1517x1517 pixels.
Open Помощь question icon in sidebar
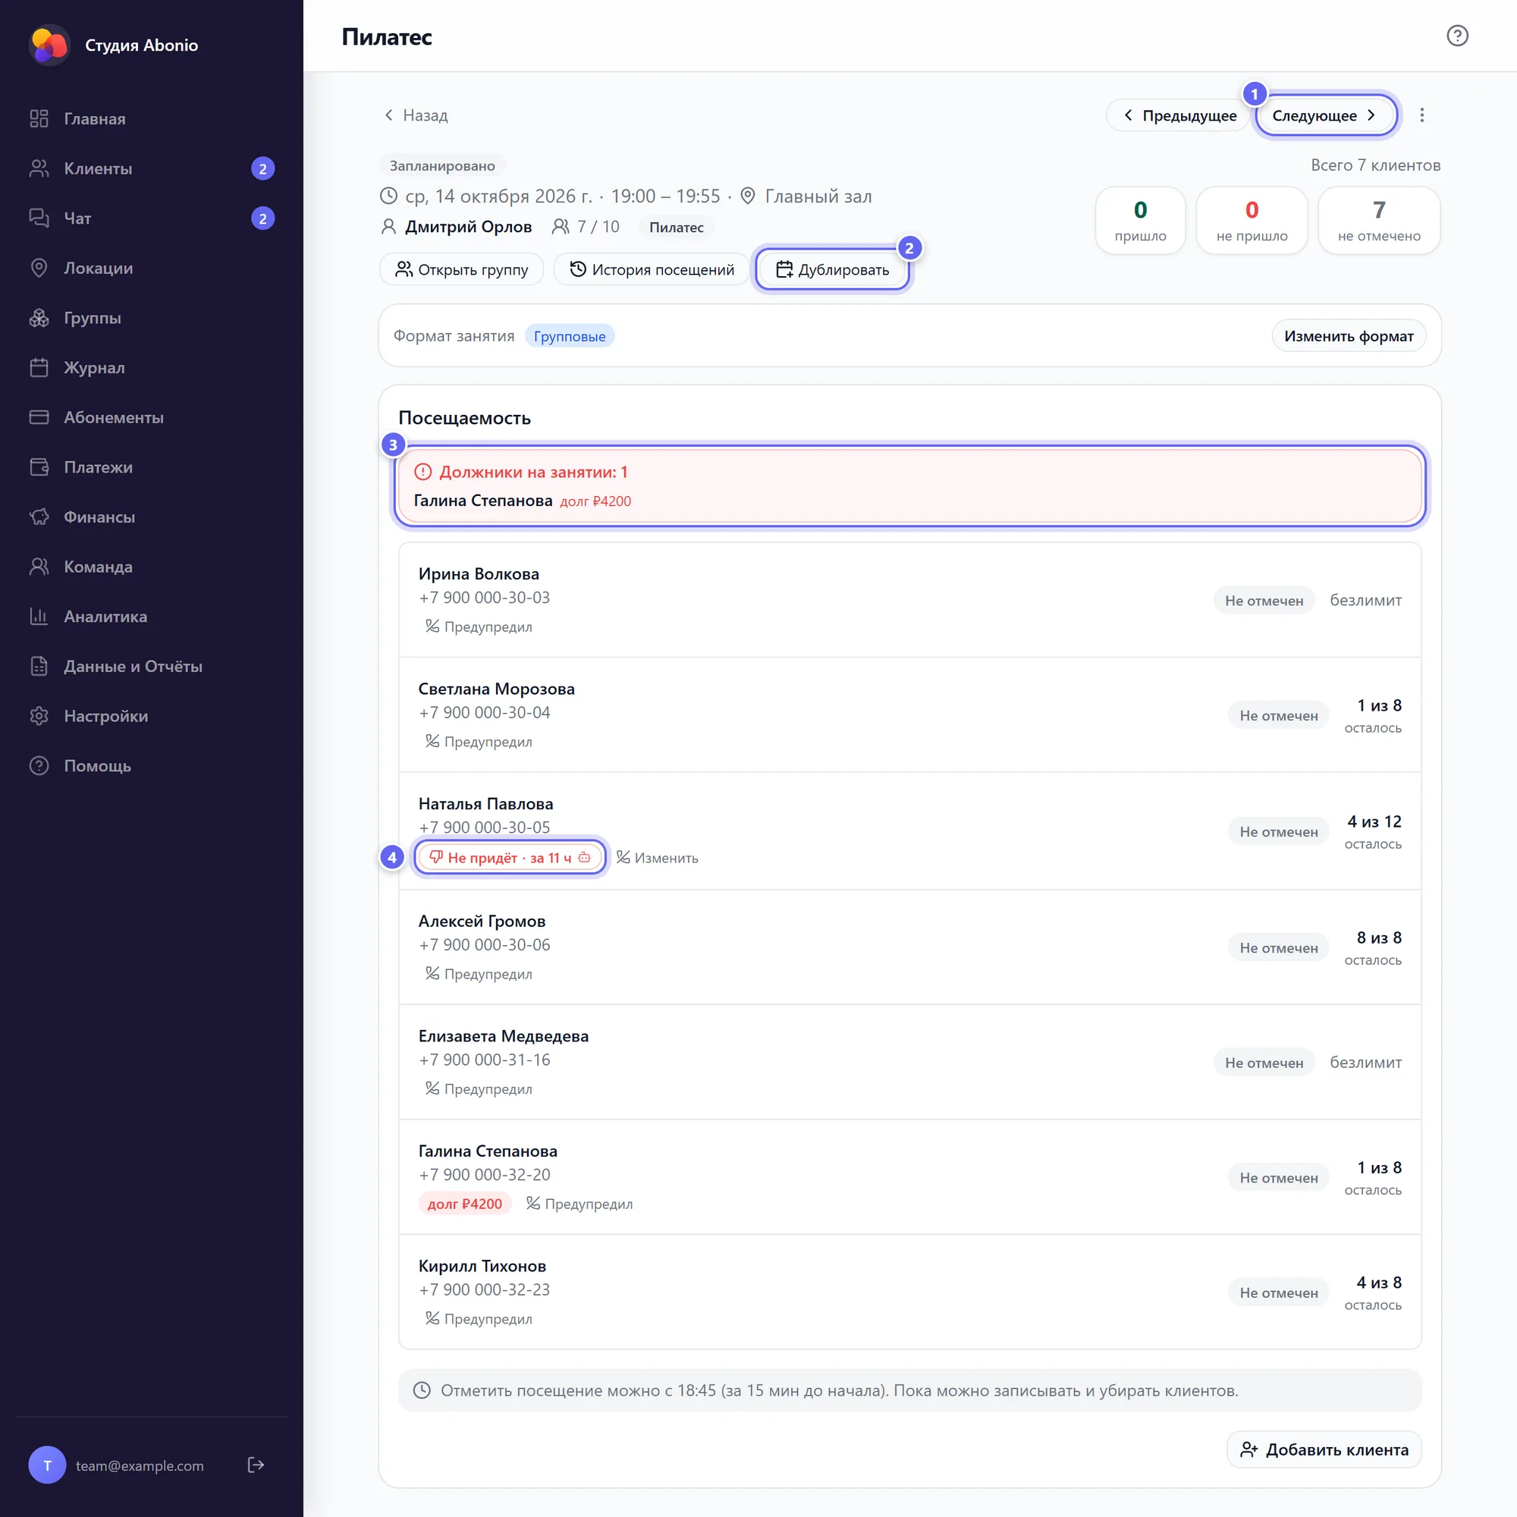[x=39, y=765]
